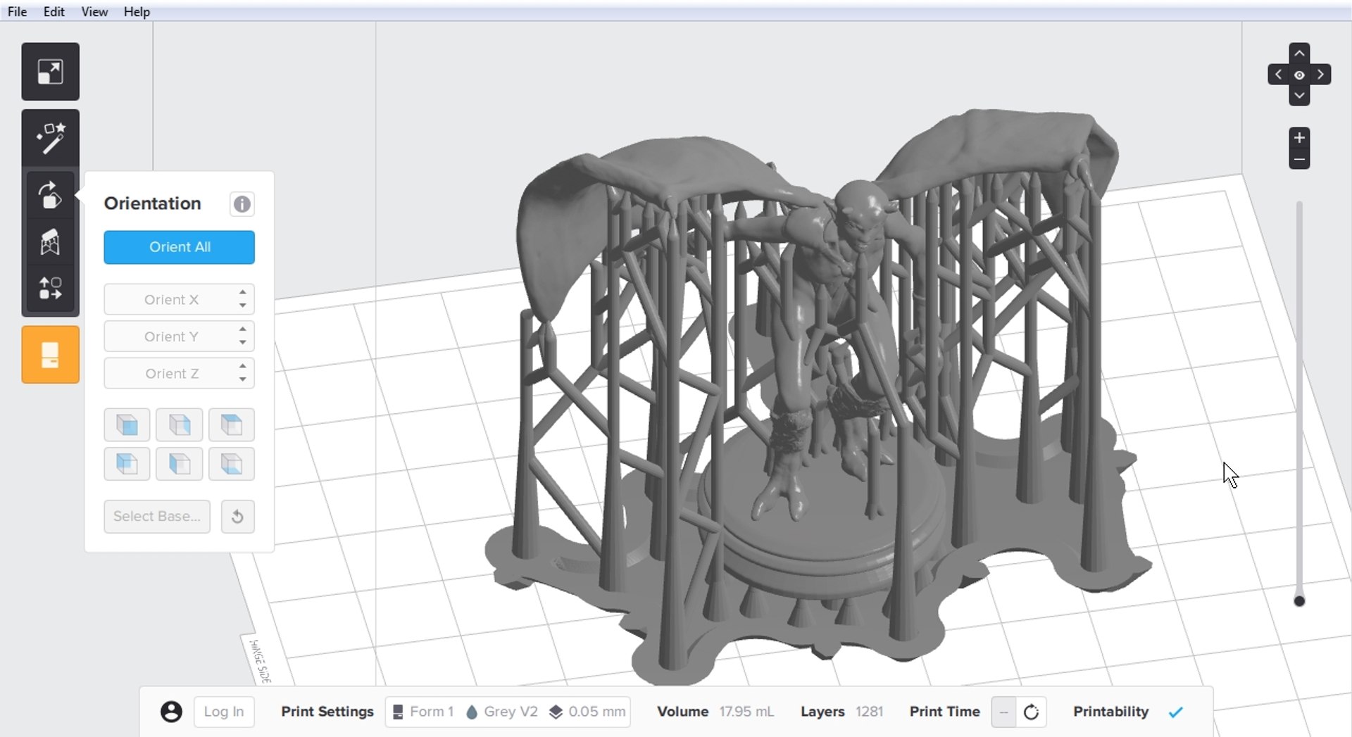Image resolution: width=1352 pixels, height=737 pixels.
Task: Open the Help menu
Action: tap(137, 11)
